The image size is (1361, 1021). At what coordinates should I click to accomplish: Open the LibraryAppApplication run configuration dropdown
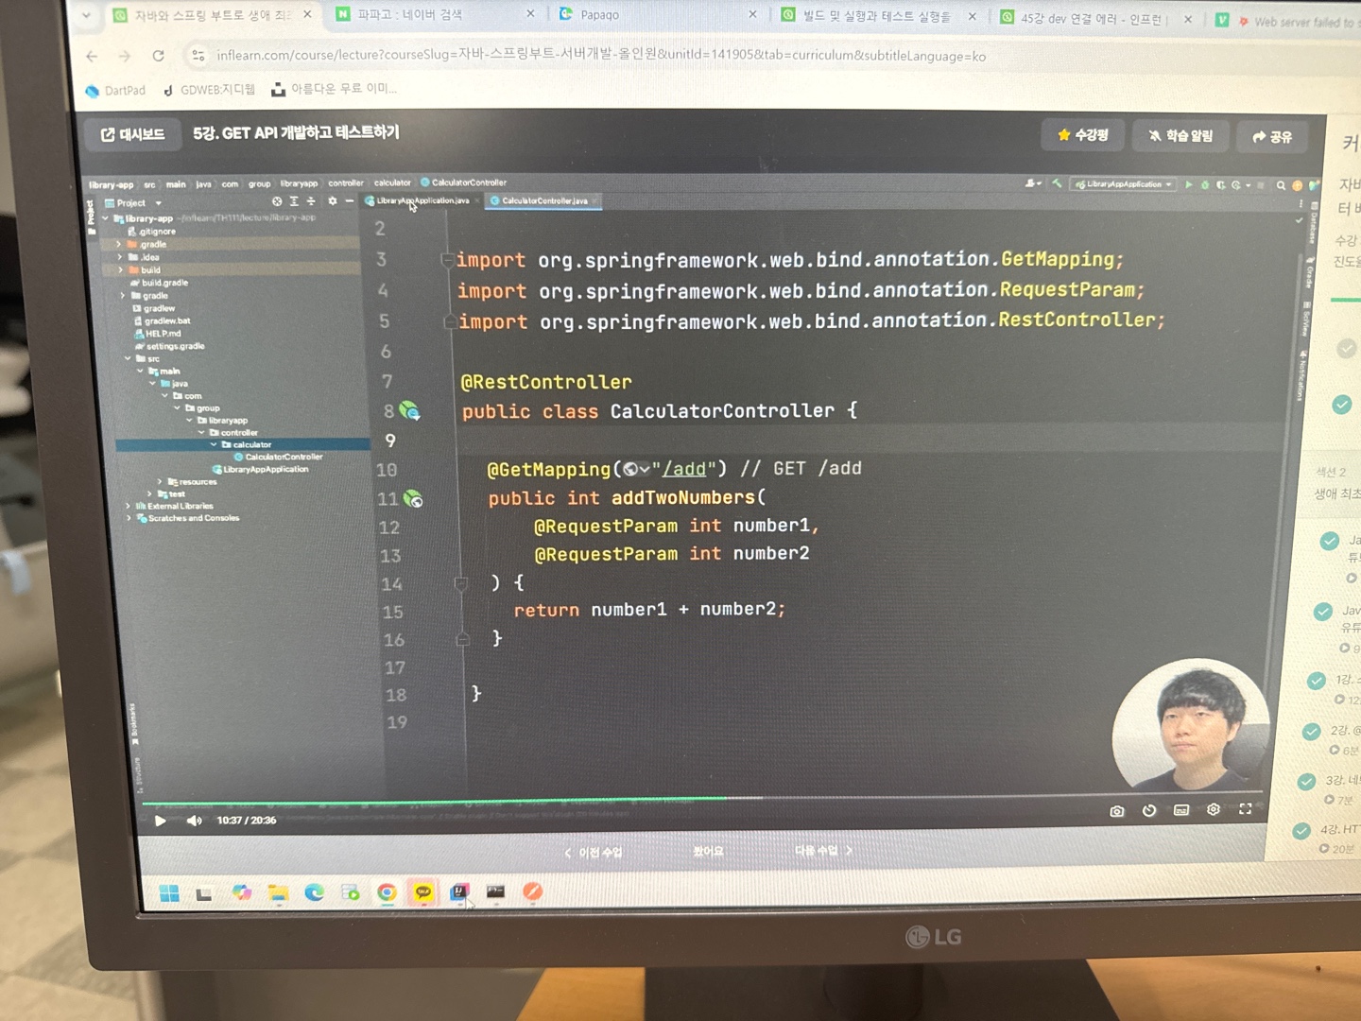click(x=1124, y=184)
